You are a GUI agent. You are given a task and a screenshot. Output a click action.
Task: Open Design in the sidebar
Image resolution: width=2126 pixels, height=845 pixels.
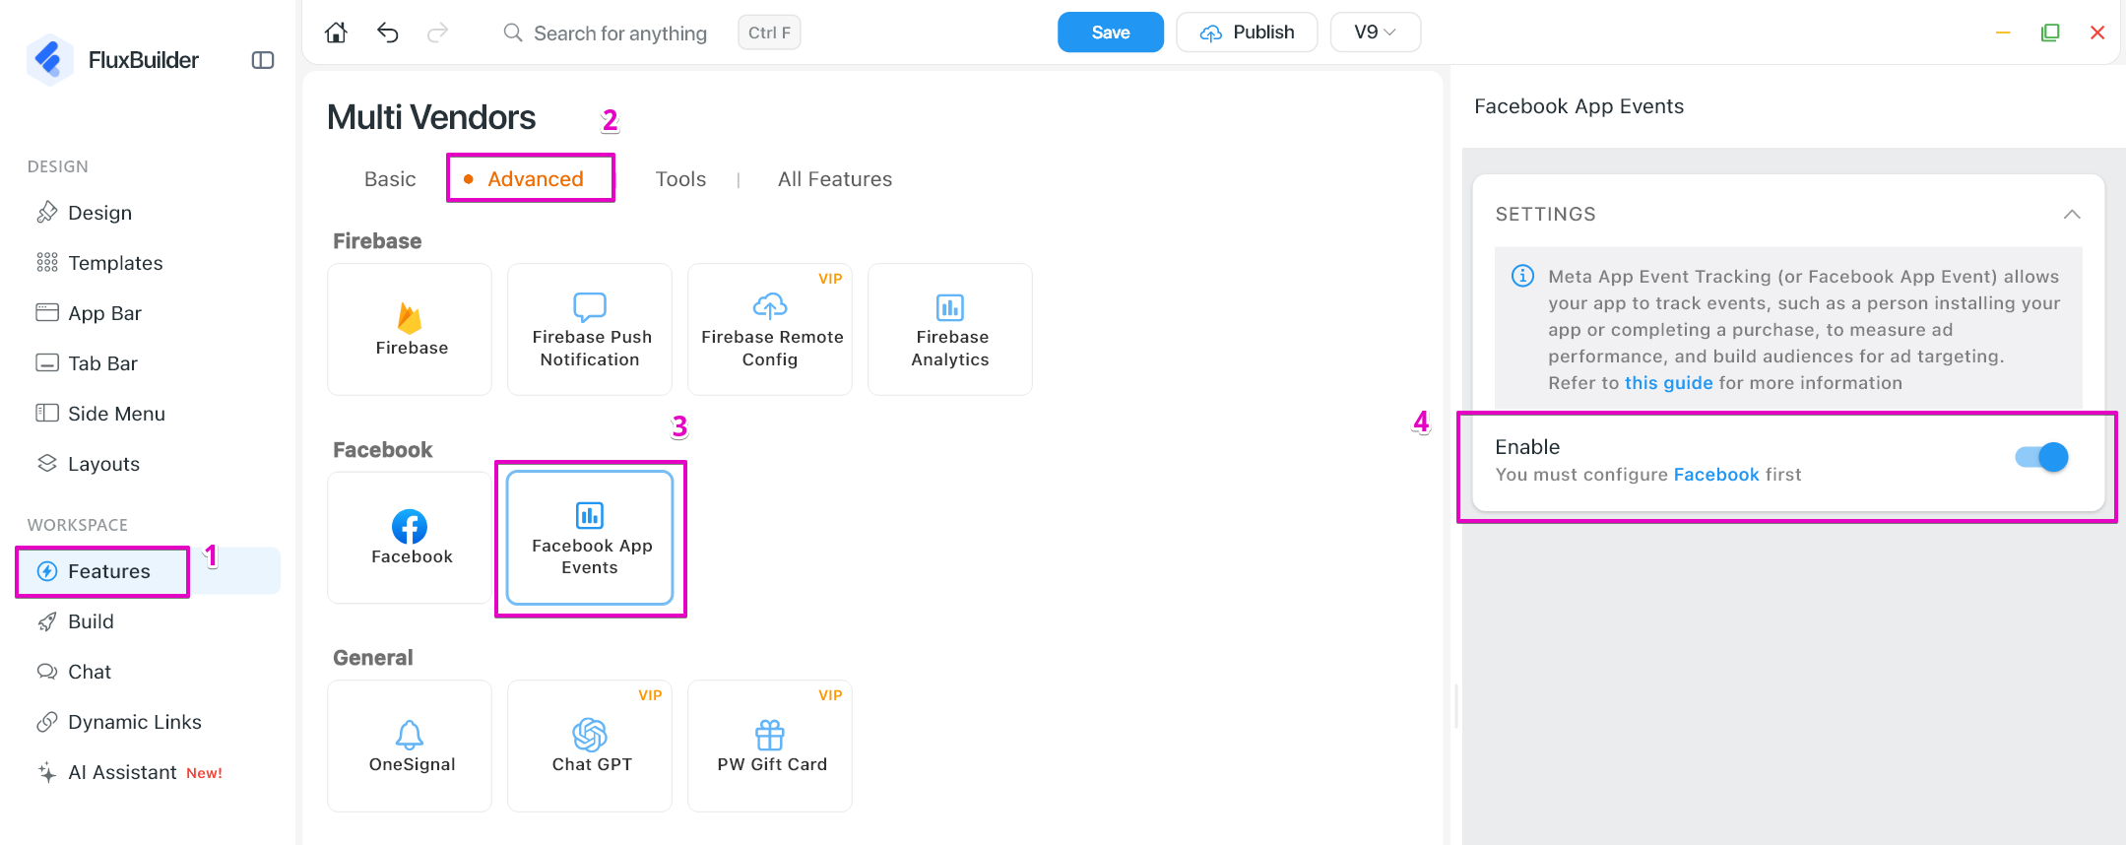[98, 213]
